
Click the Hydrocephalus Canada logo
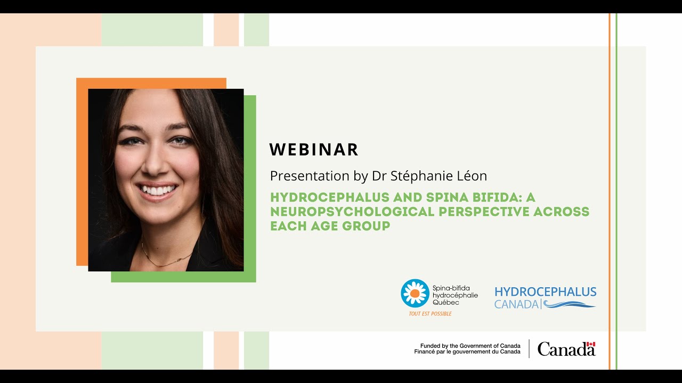545,298
